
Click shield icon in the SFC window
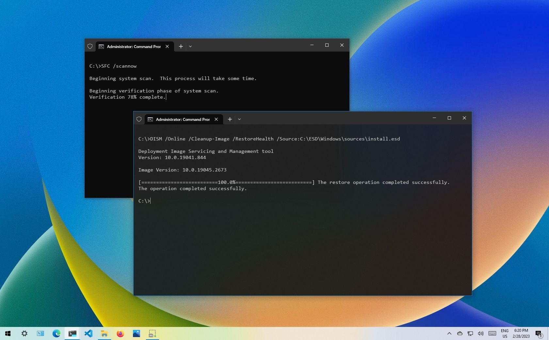pos(90,46)
